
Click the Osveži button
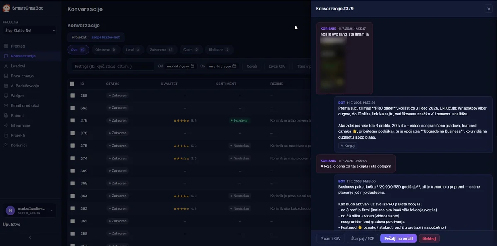252,66
